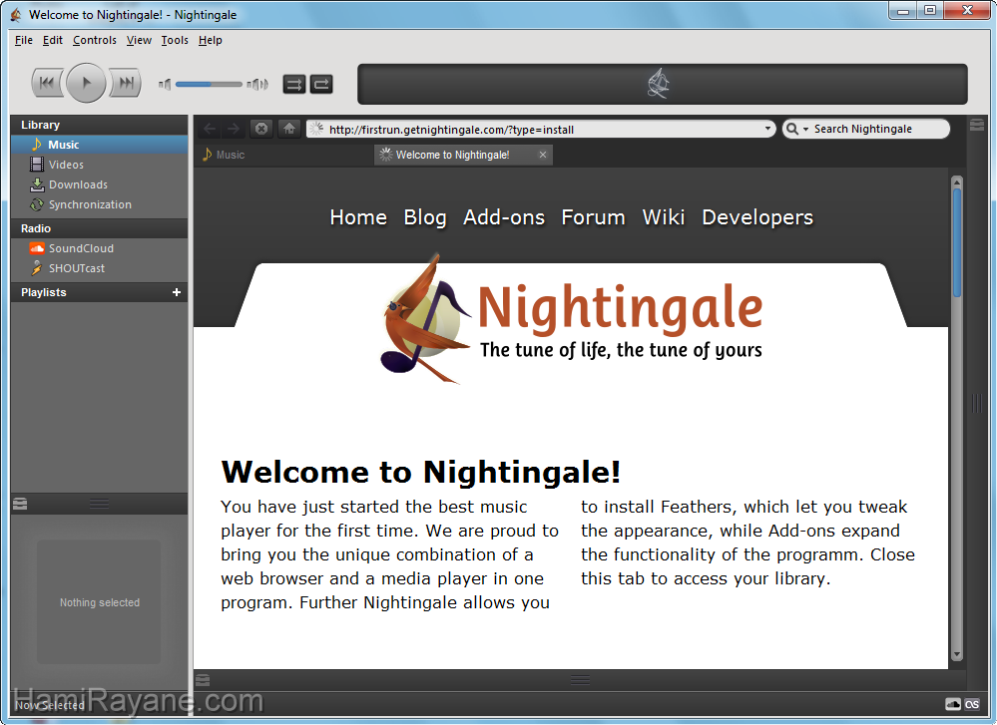Open the Tools menu
Screen dimensions: 997x725
pos(175,40)
